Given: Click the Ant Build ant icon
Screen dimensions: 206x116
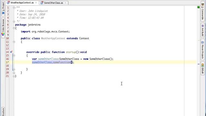Looking at the screenshot, I should [x=202, y=26].
